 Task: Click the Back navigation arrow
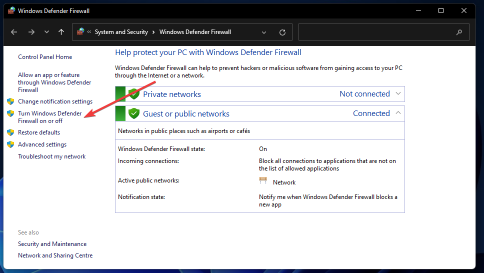click(14, 32)
